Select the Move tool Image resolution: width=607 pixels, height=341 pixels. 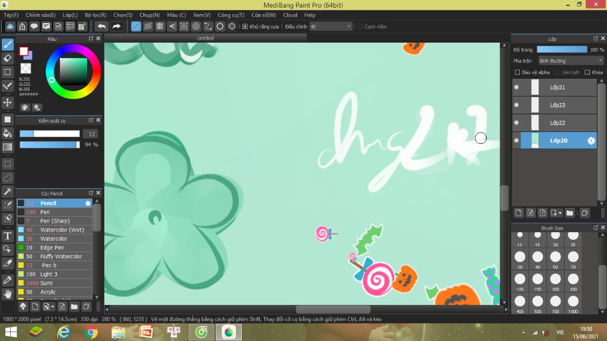point(8,102)
